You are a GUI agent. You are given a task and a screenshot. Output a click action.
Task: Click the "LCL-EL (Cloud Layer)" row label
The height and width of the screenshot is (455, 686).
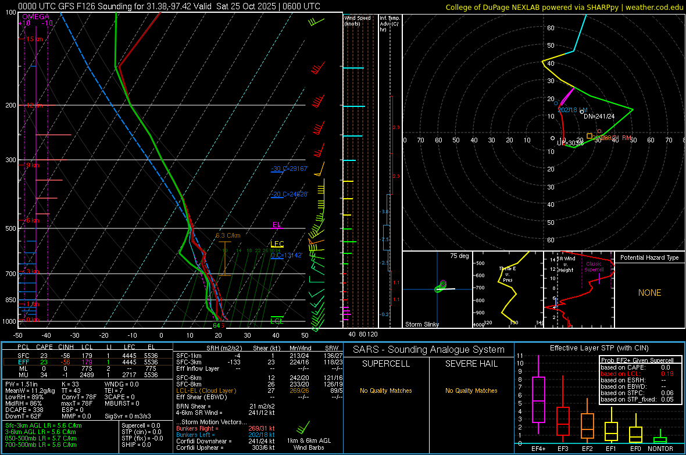(206, 390)
